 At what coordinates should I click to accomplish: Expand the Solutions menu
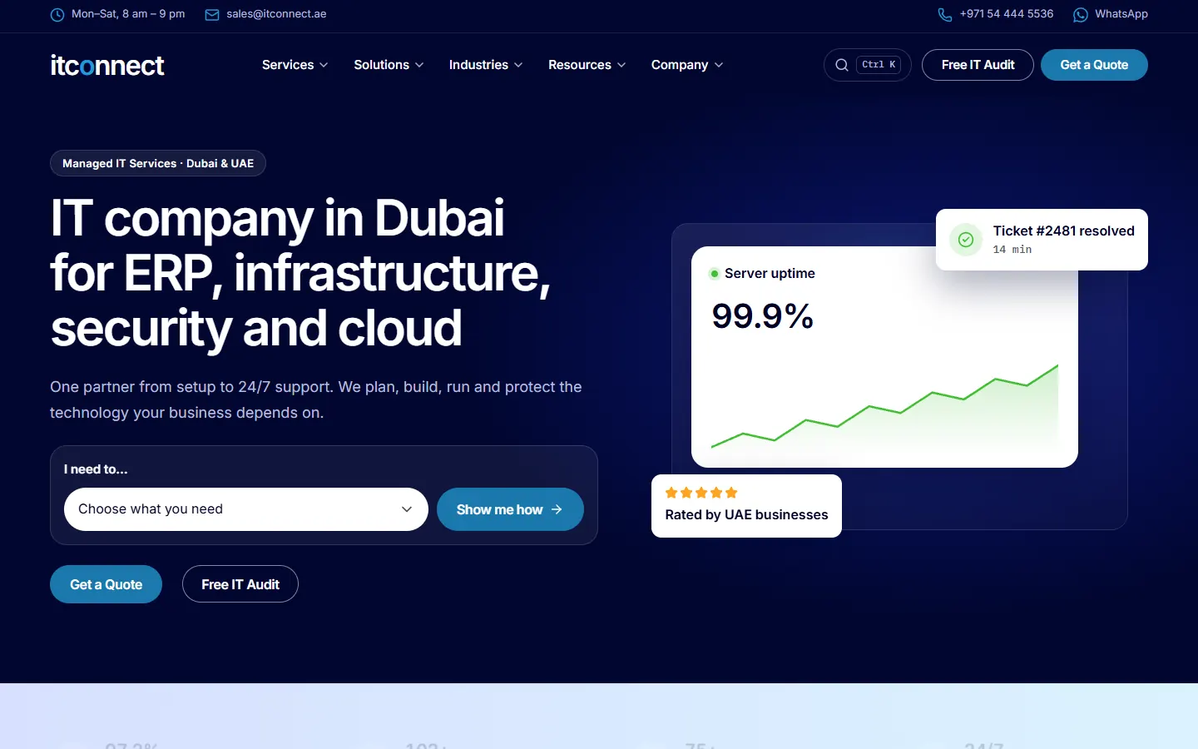389,65
